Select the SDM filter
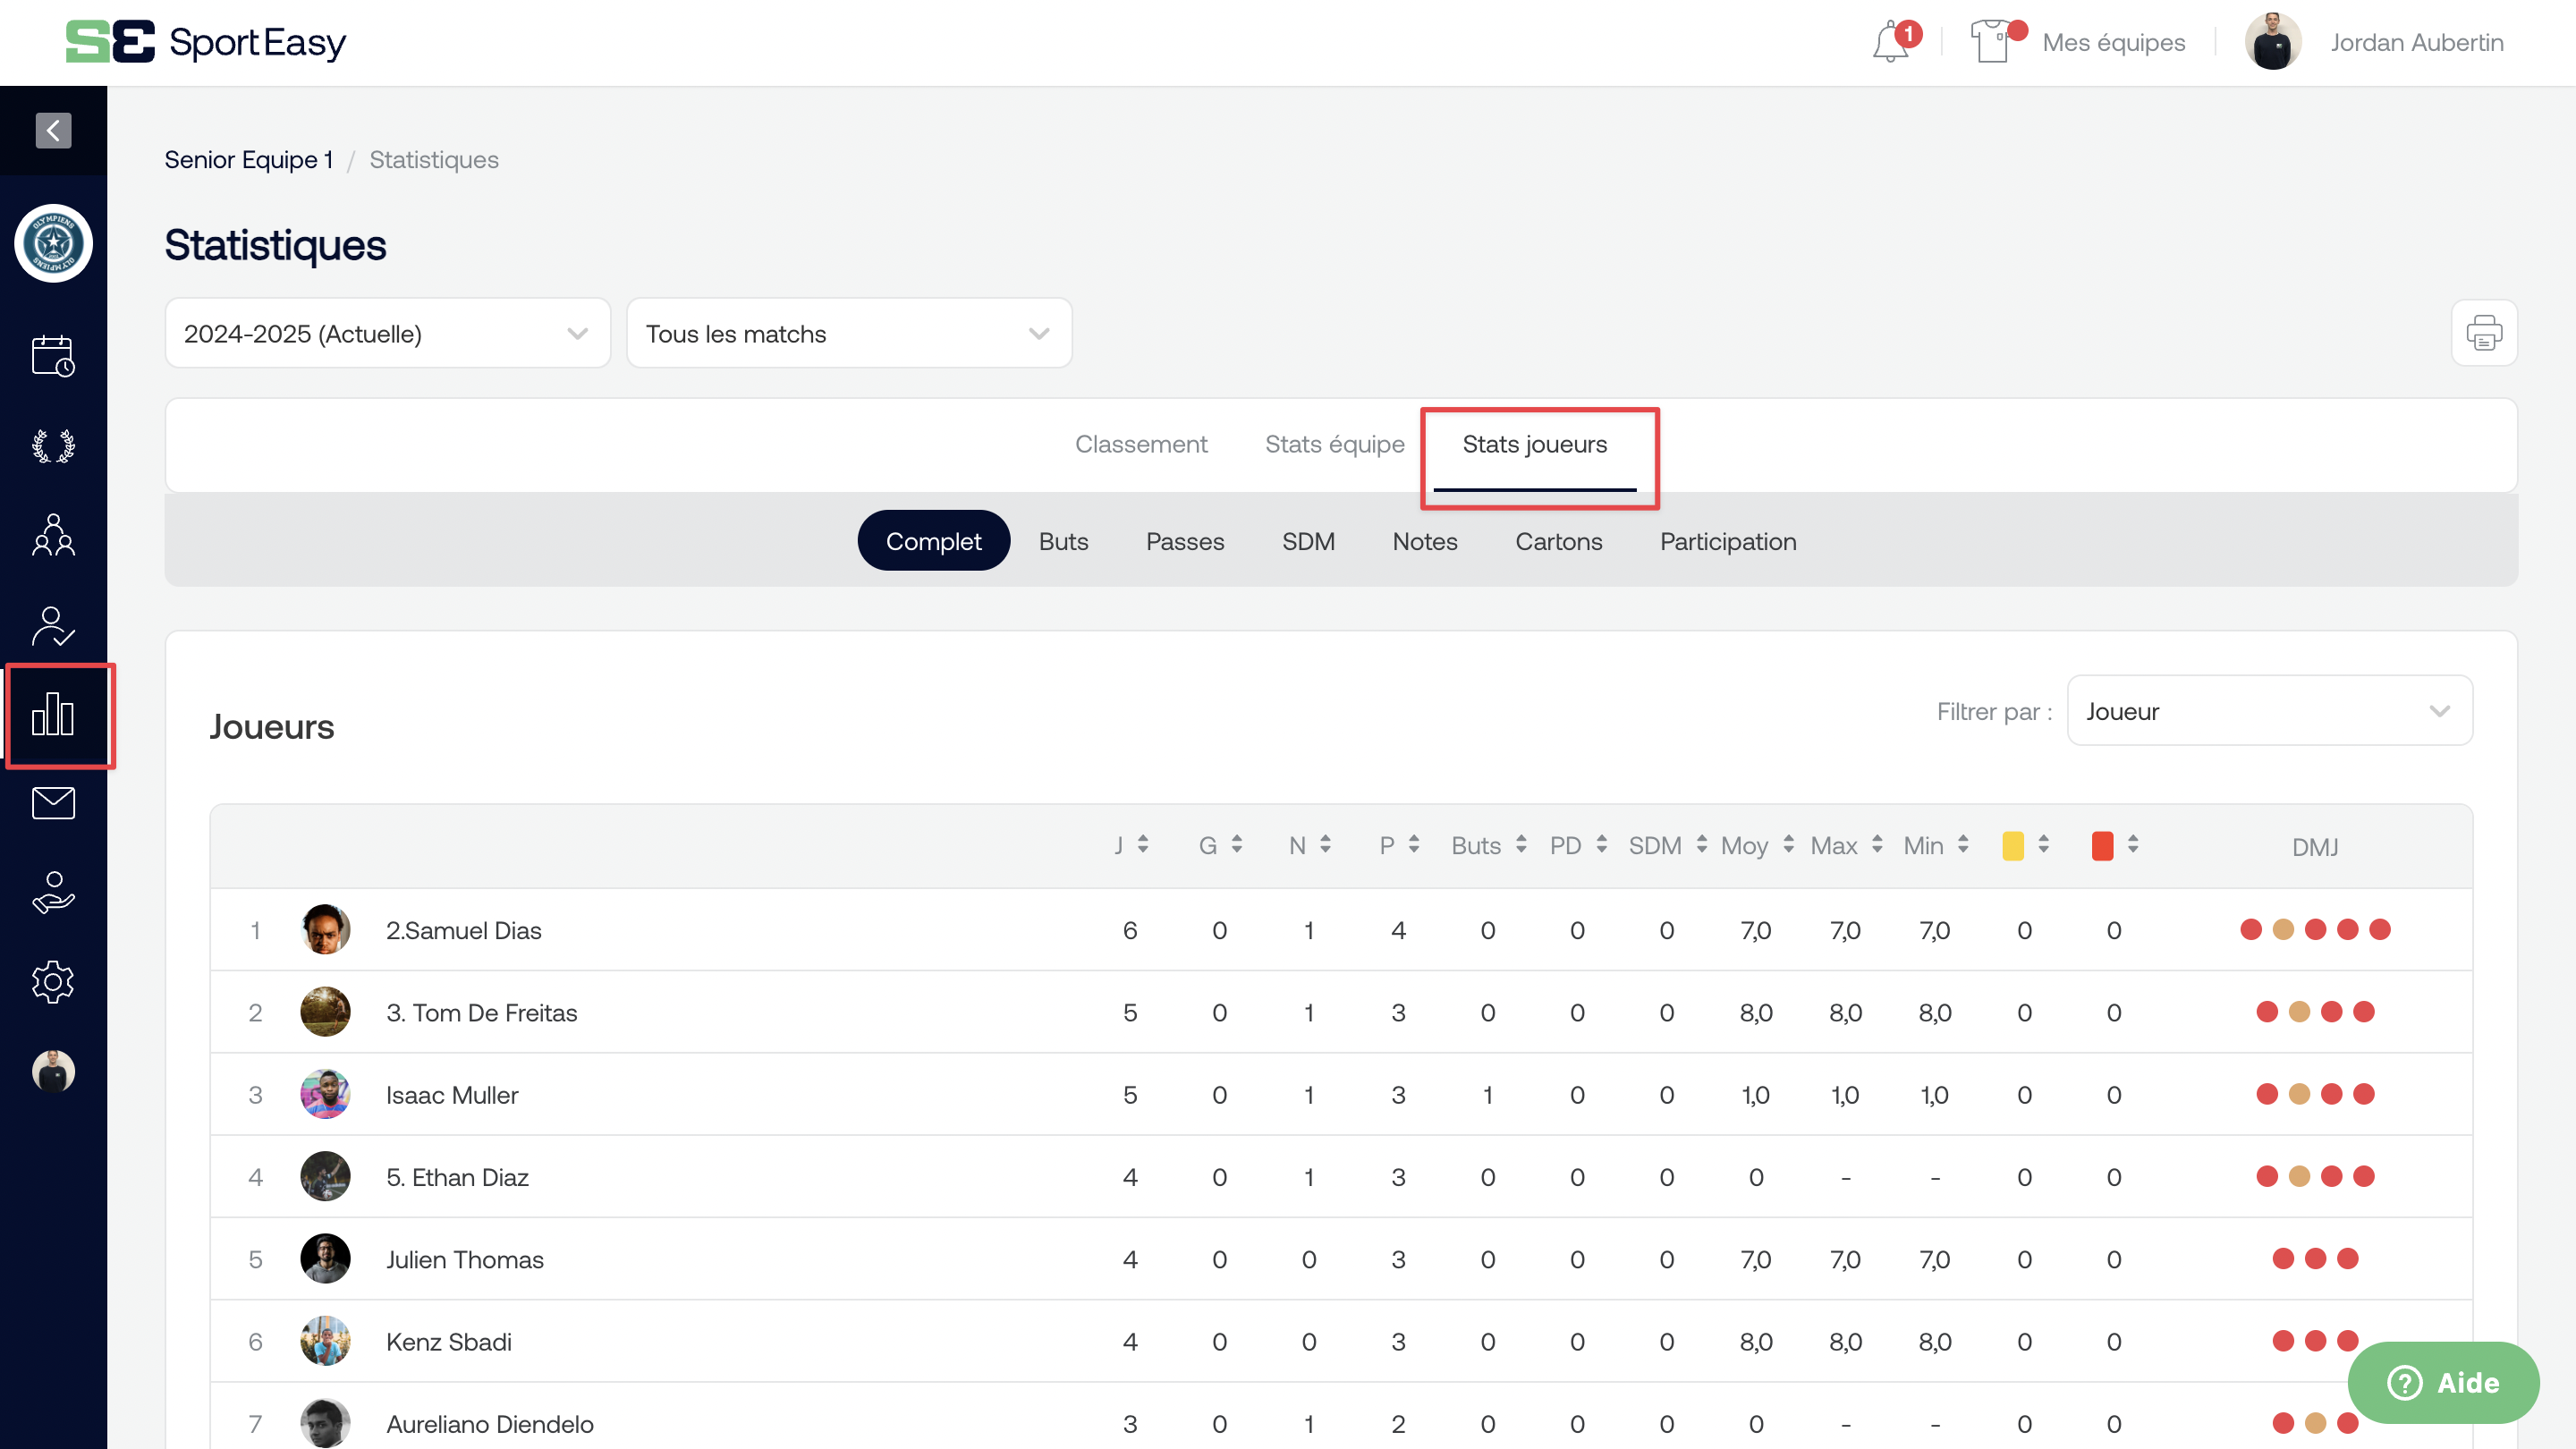Viewport: 2576px width, 1449px height. 1308,541
